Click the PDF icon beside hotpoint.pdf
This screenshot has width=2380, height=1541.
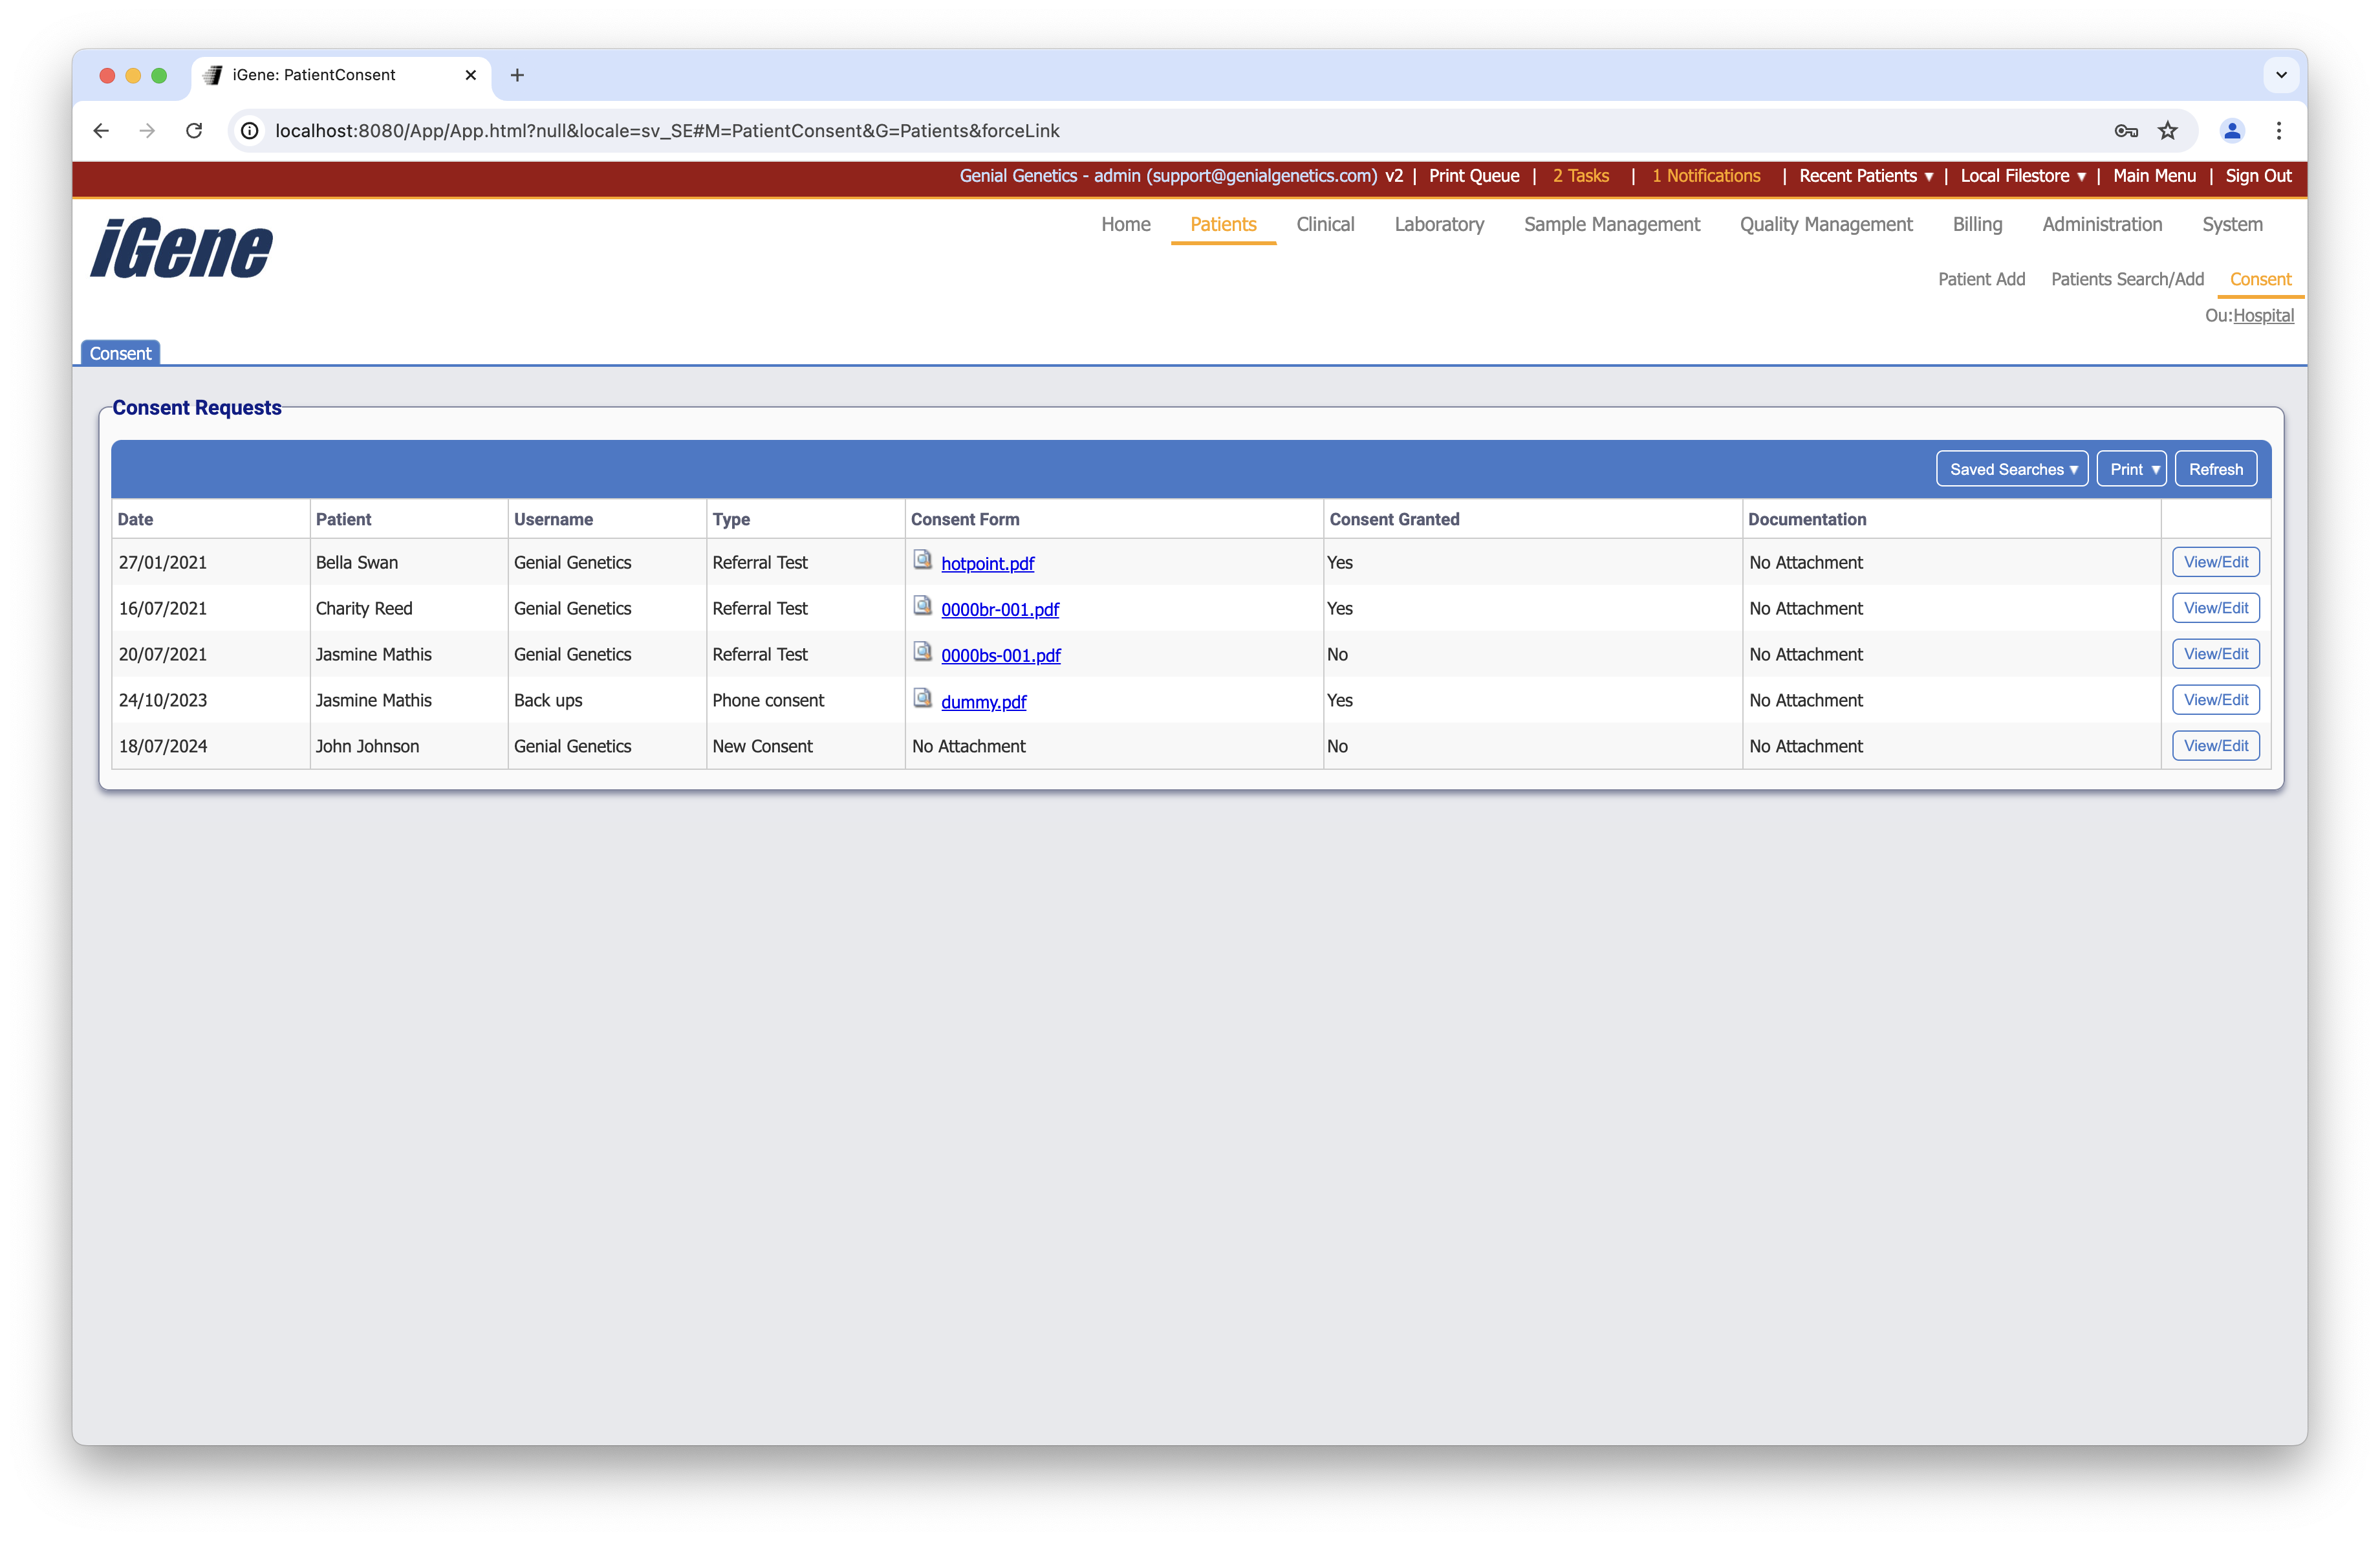[922, 559]
